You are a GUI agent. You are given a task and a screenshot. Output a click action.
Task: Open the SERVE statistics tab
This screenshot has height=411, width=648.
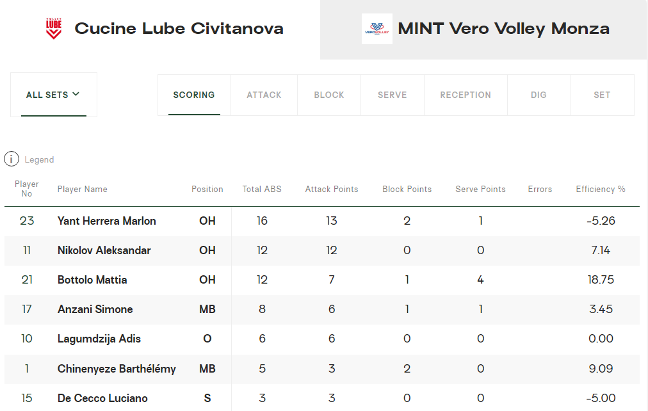[392, 95]
